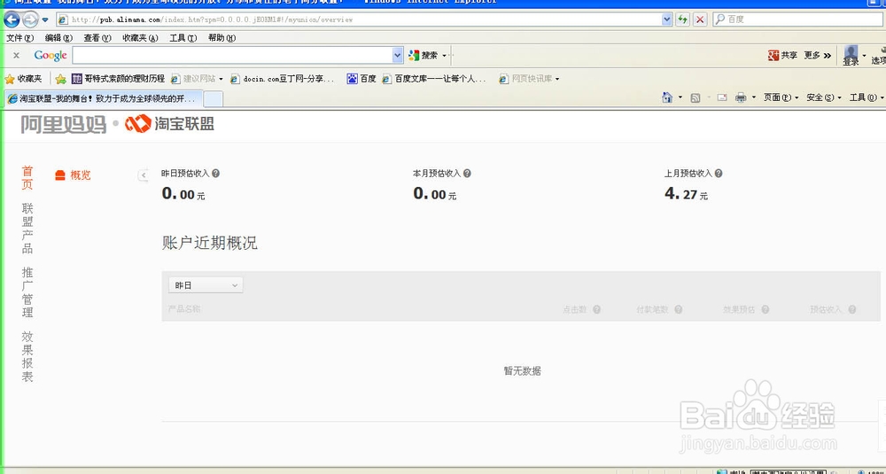The height and width of the screenshot is (474, 886).
Task: Collapse the sidebar with the arrow toggle
Action: coord(143,175)
